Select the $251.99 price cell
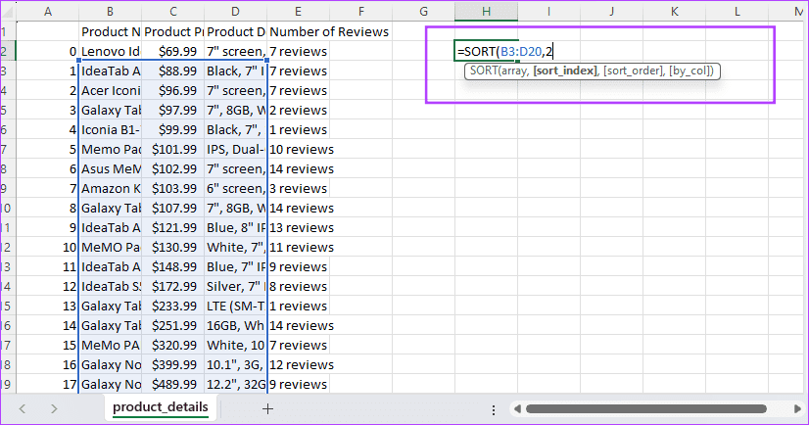Viewport: 809px width, 425px height. tap(173, 325)
